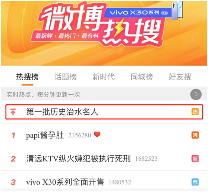Click the vivo X30系列 banner ad label
The height and width of the screenshot is (192, 208).
click(x=138, y=13)
